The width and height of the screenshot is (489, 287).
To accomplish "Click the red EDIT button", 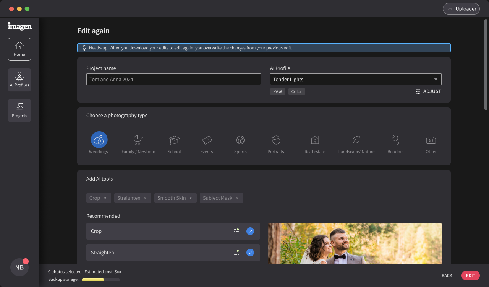I will point(471,276).
